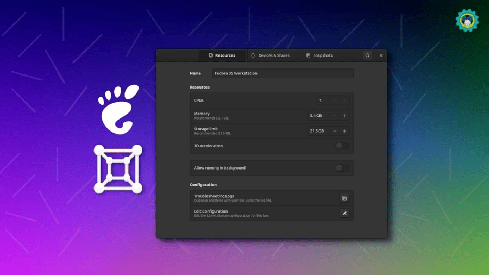This screenshot has width=489, height=275.
Task: Enable 3D acceleration switch
Action: (342, 146)
